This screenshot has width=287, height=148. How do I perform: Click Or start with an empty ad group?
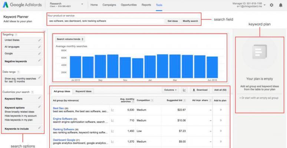pos(259,98)
